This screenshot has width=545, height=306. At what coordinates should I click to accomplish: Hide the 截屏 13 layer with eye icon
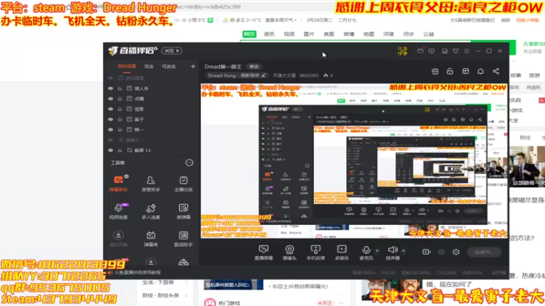(110, 150)
